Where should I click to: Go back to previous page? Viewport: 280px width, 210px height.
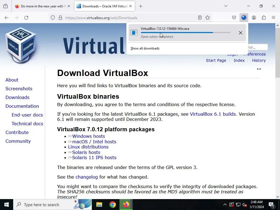[x=7, y=18]
